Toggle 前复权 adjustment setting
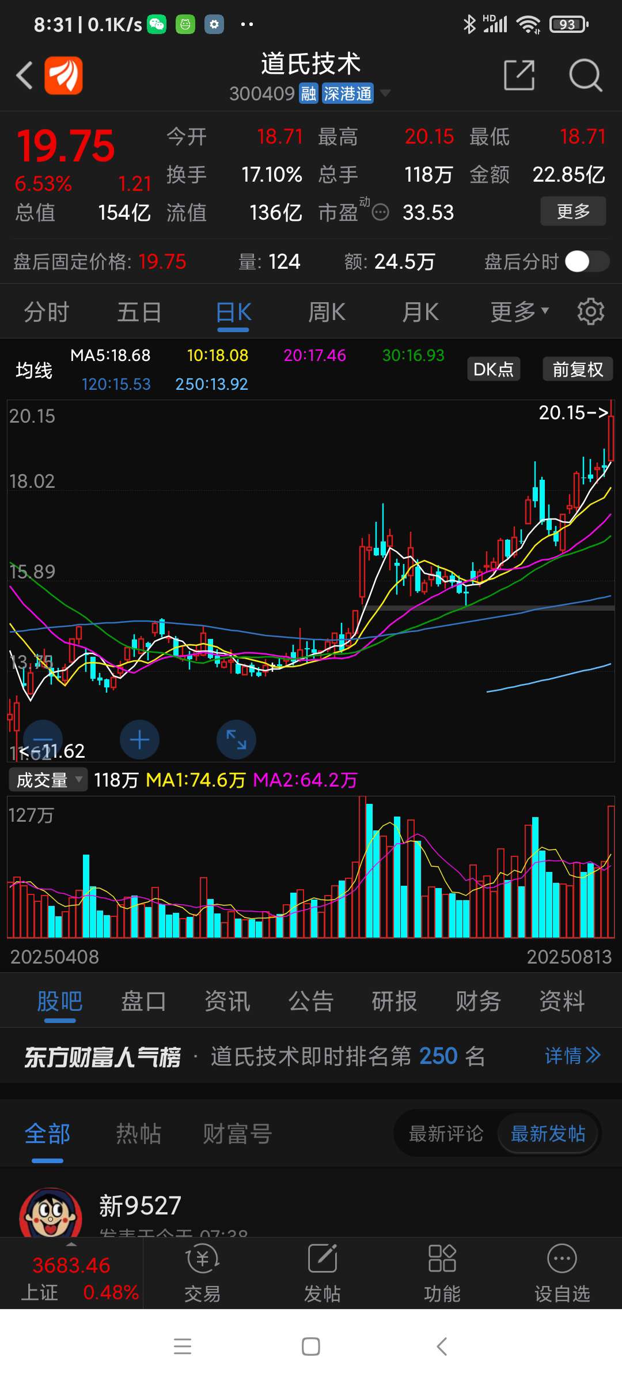 coord(578,369)
